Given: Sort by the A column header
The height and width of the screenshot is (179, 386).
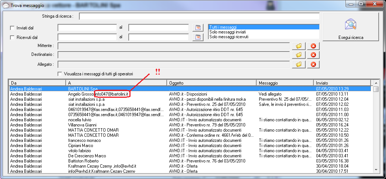Looking at the screenshot, I should (x=116, y=83).
